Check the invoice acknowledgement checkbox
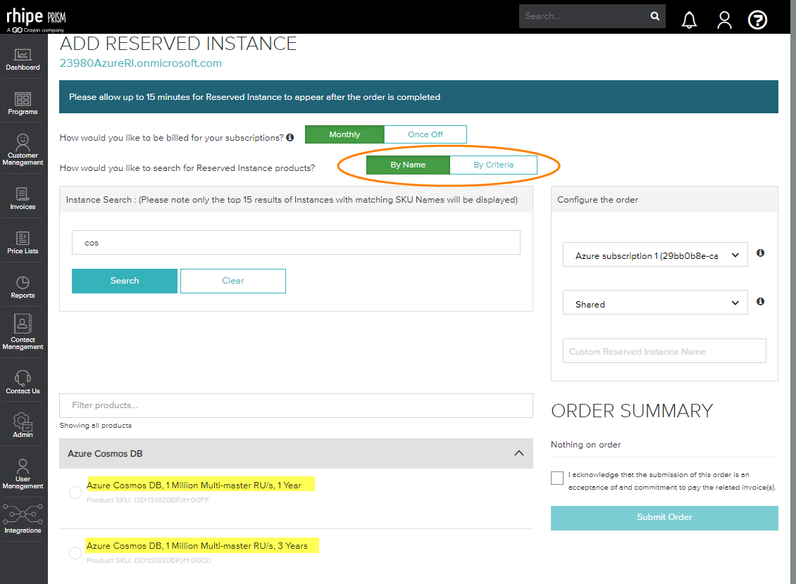Viewport: 796px width, 584px height. click(x=556, y=478)
